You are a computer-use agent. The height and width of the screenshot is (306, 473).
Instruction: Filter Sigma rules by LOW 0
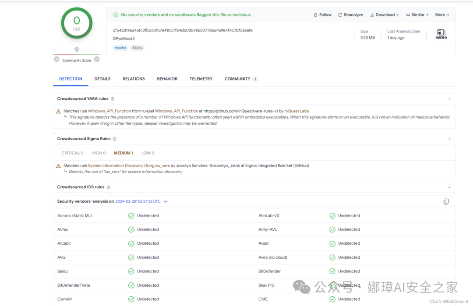click(148, 153)
